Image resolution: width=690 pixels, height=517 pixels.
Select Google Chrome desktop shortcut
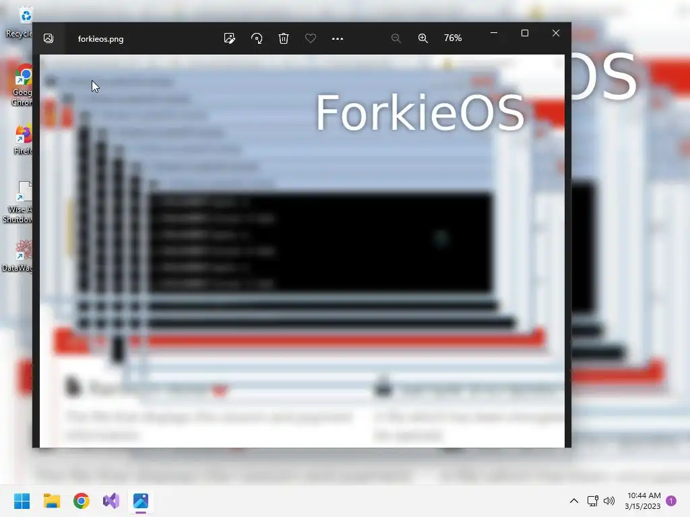click(21, 85)
